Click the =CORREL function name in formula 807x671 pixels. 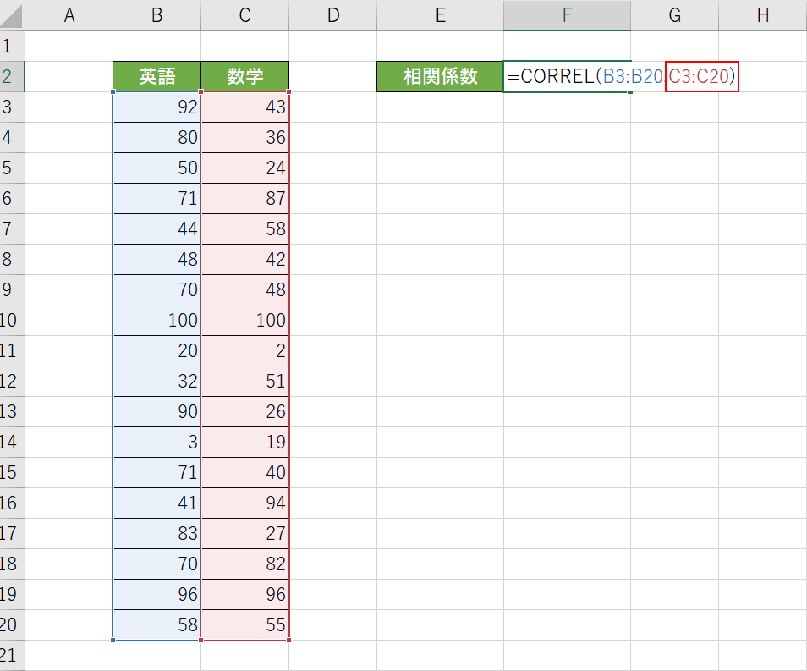point(550,77)
